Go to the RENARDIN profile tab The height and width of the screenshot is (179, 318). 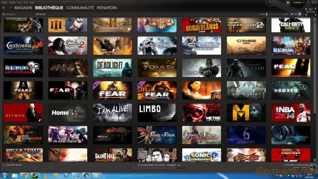pyautogui.click(x=107, y=8)
